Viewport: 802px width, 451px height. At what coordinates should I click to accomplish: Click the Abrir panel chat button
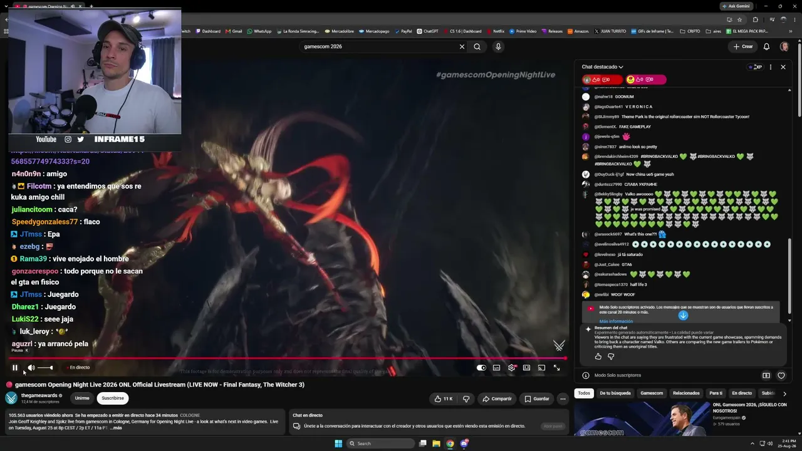click(x=553, y=426)
